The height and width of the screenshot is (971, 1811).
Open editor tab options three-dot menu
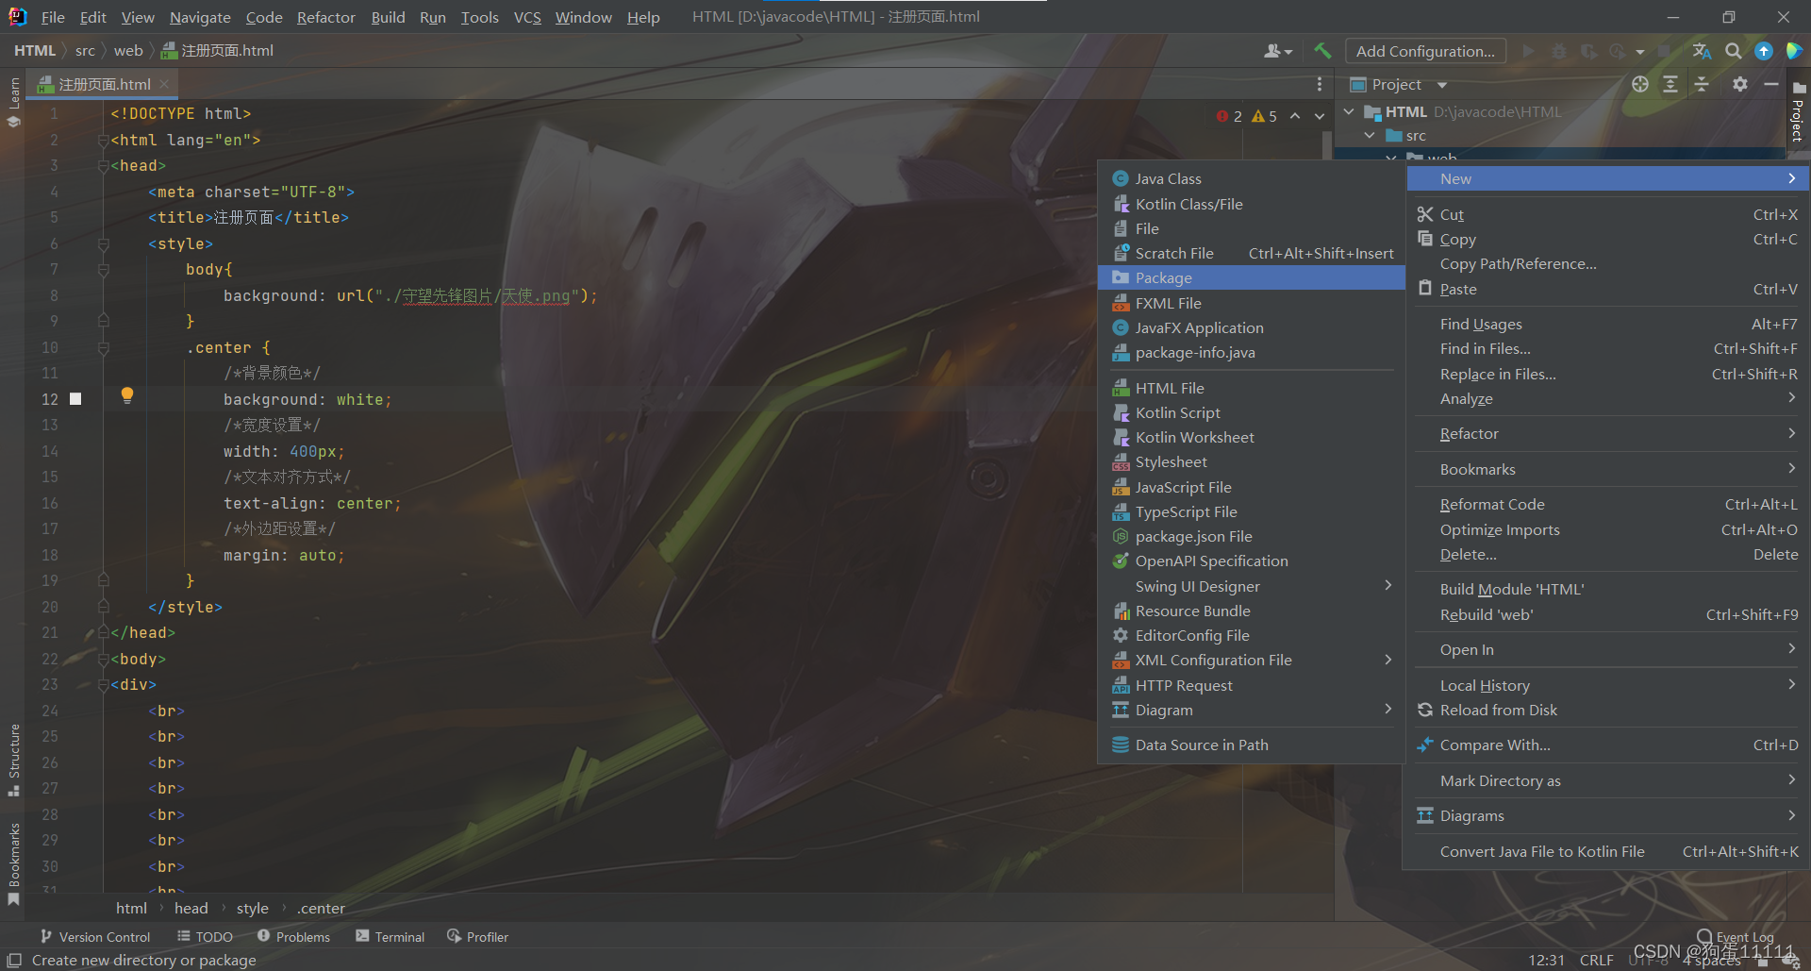pyautogui.click(x=1320, y=84)
